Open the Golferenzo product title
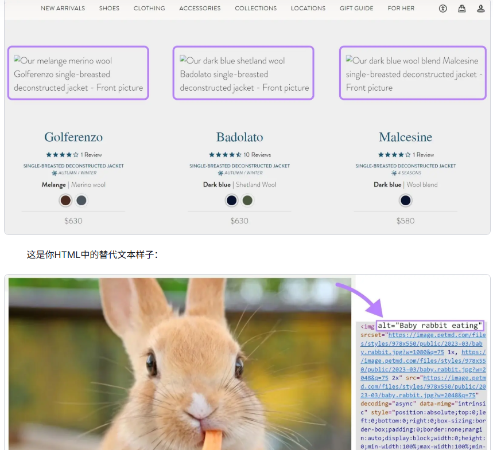The height and width of the screenshot is (450, 493). (73, 137)
